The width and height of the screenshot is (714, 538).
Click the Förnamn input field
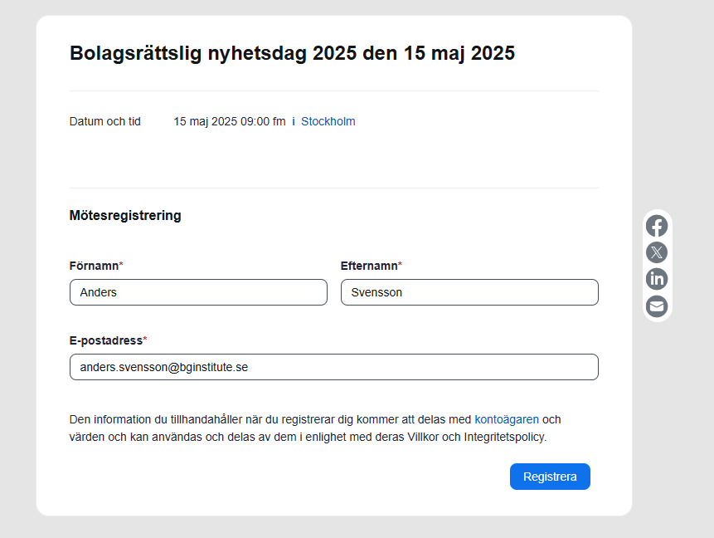point(198,292)
